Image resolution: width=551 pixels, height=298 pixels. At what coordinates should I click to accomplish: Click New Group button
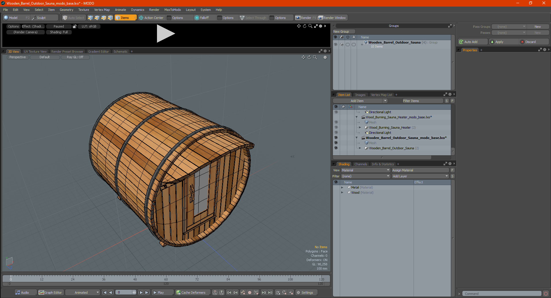pyautogui.click(x=344, y=32)
